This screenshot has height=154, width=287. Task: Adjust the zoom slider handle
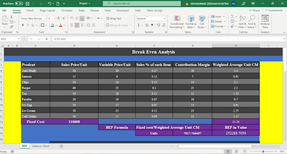click(263, 151)
